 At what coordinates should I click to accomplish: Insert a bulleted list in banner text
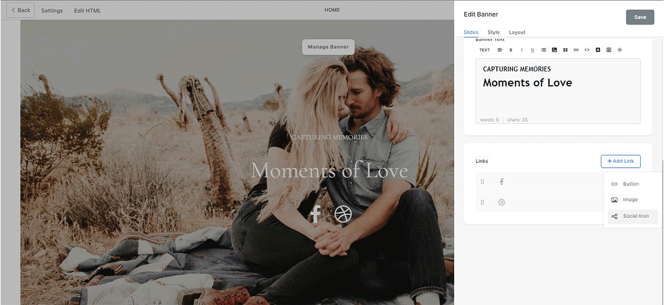click(543, 50)
